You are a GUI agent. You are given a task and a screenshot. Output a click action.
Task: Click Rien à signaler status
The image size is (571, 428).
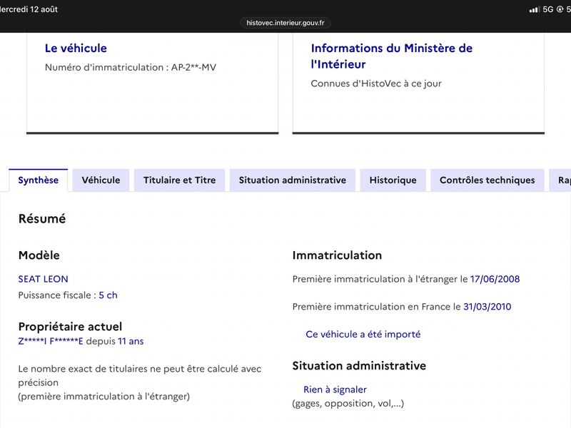point(335,389)
